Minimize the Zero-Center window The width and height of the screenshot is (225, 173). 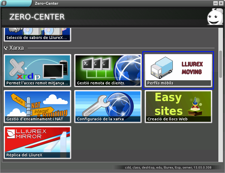(216, 3)
